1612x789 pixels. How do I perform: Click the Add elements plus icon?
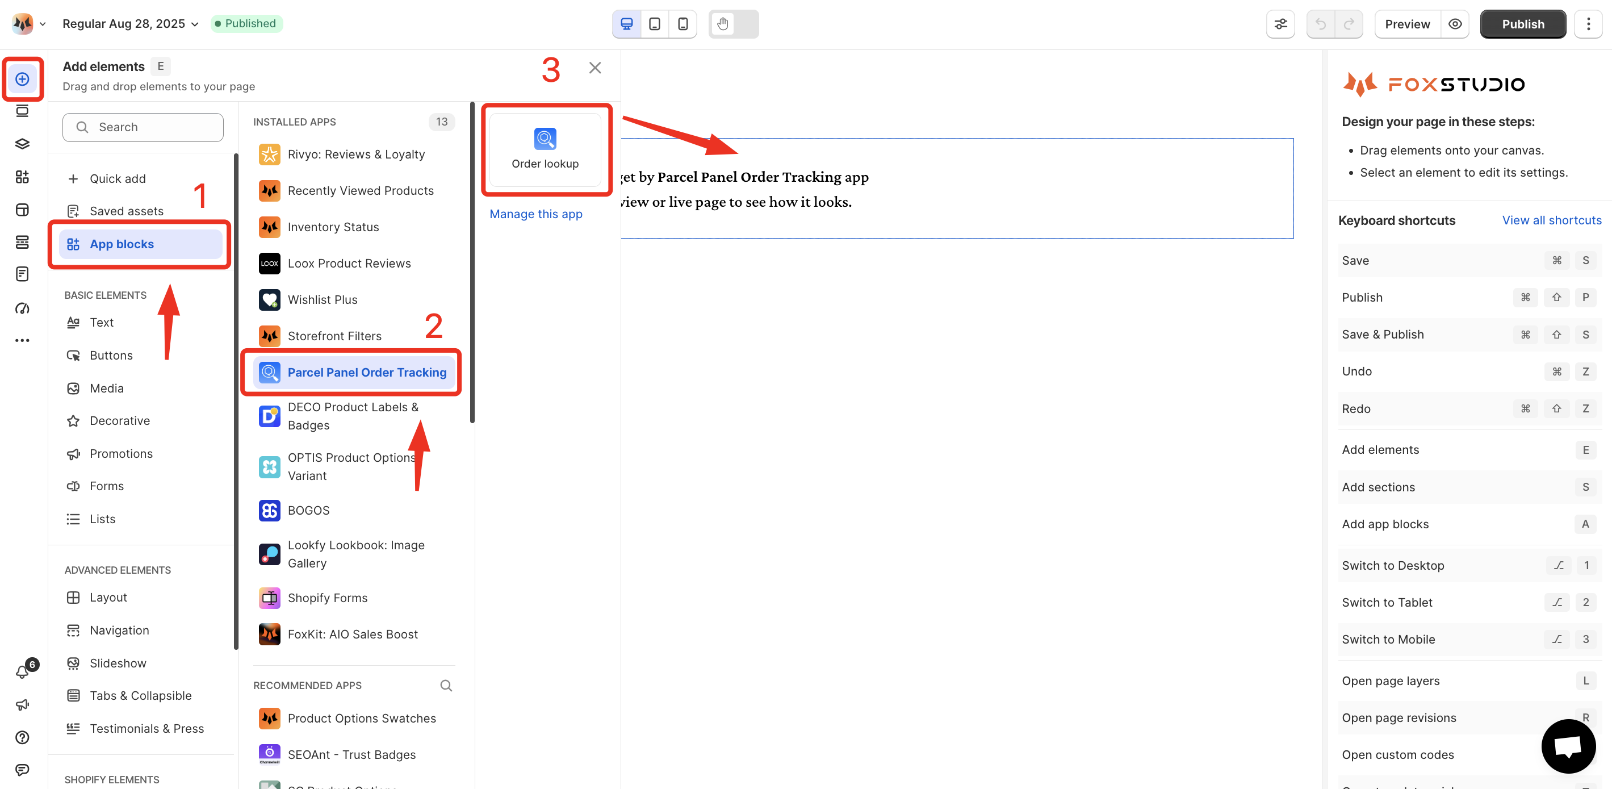[x=23, y=79]
